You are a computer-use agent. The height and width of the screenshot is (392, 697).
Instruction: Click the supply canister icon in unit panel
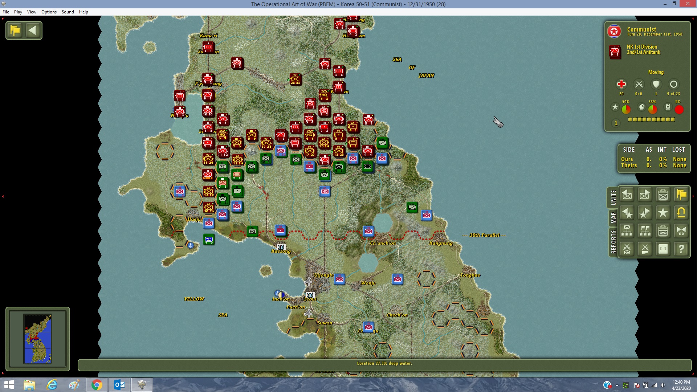tap(668, 107)
